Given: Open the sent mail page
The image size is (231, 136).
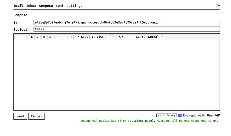Looking at the screenshot, I should (x=60, y=6).
